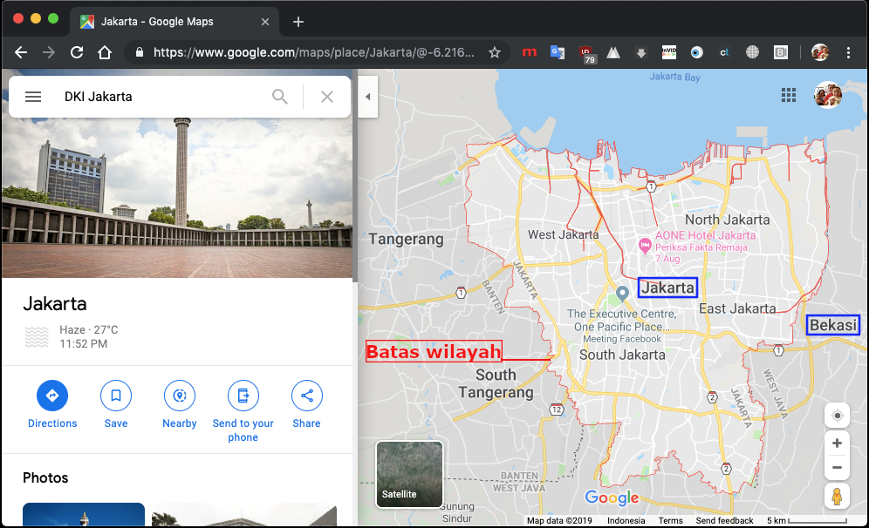This screenshot has width=869, height=528.
Task: Bookmark this page with star icon
Action: [x=495, y=52]
